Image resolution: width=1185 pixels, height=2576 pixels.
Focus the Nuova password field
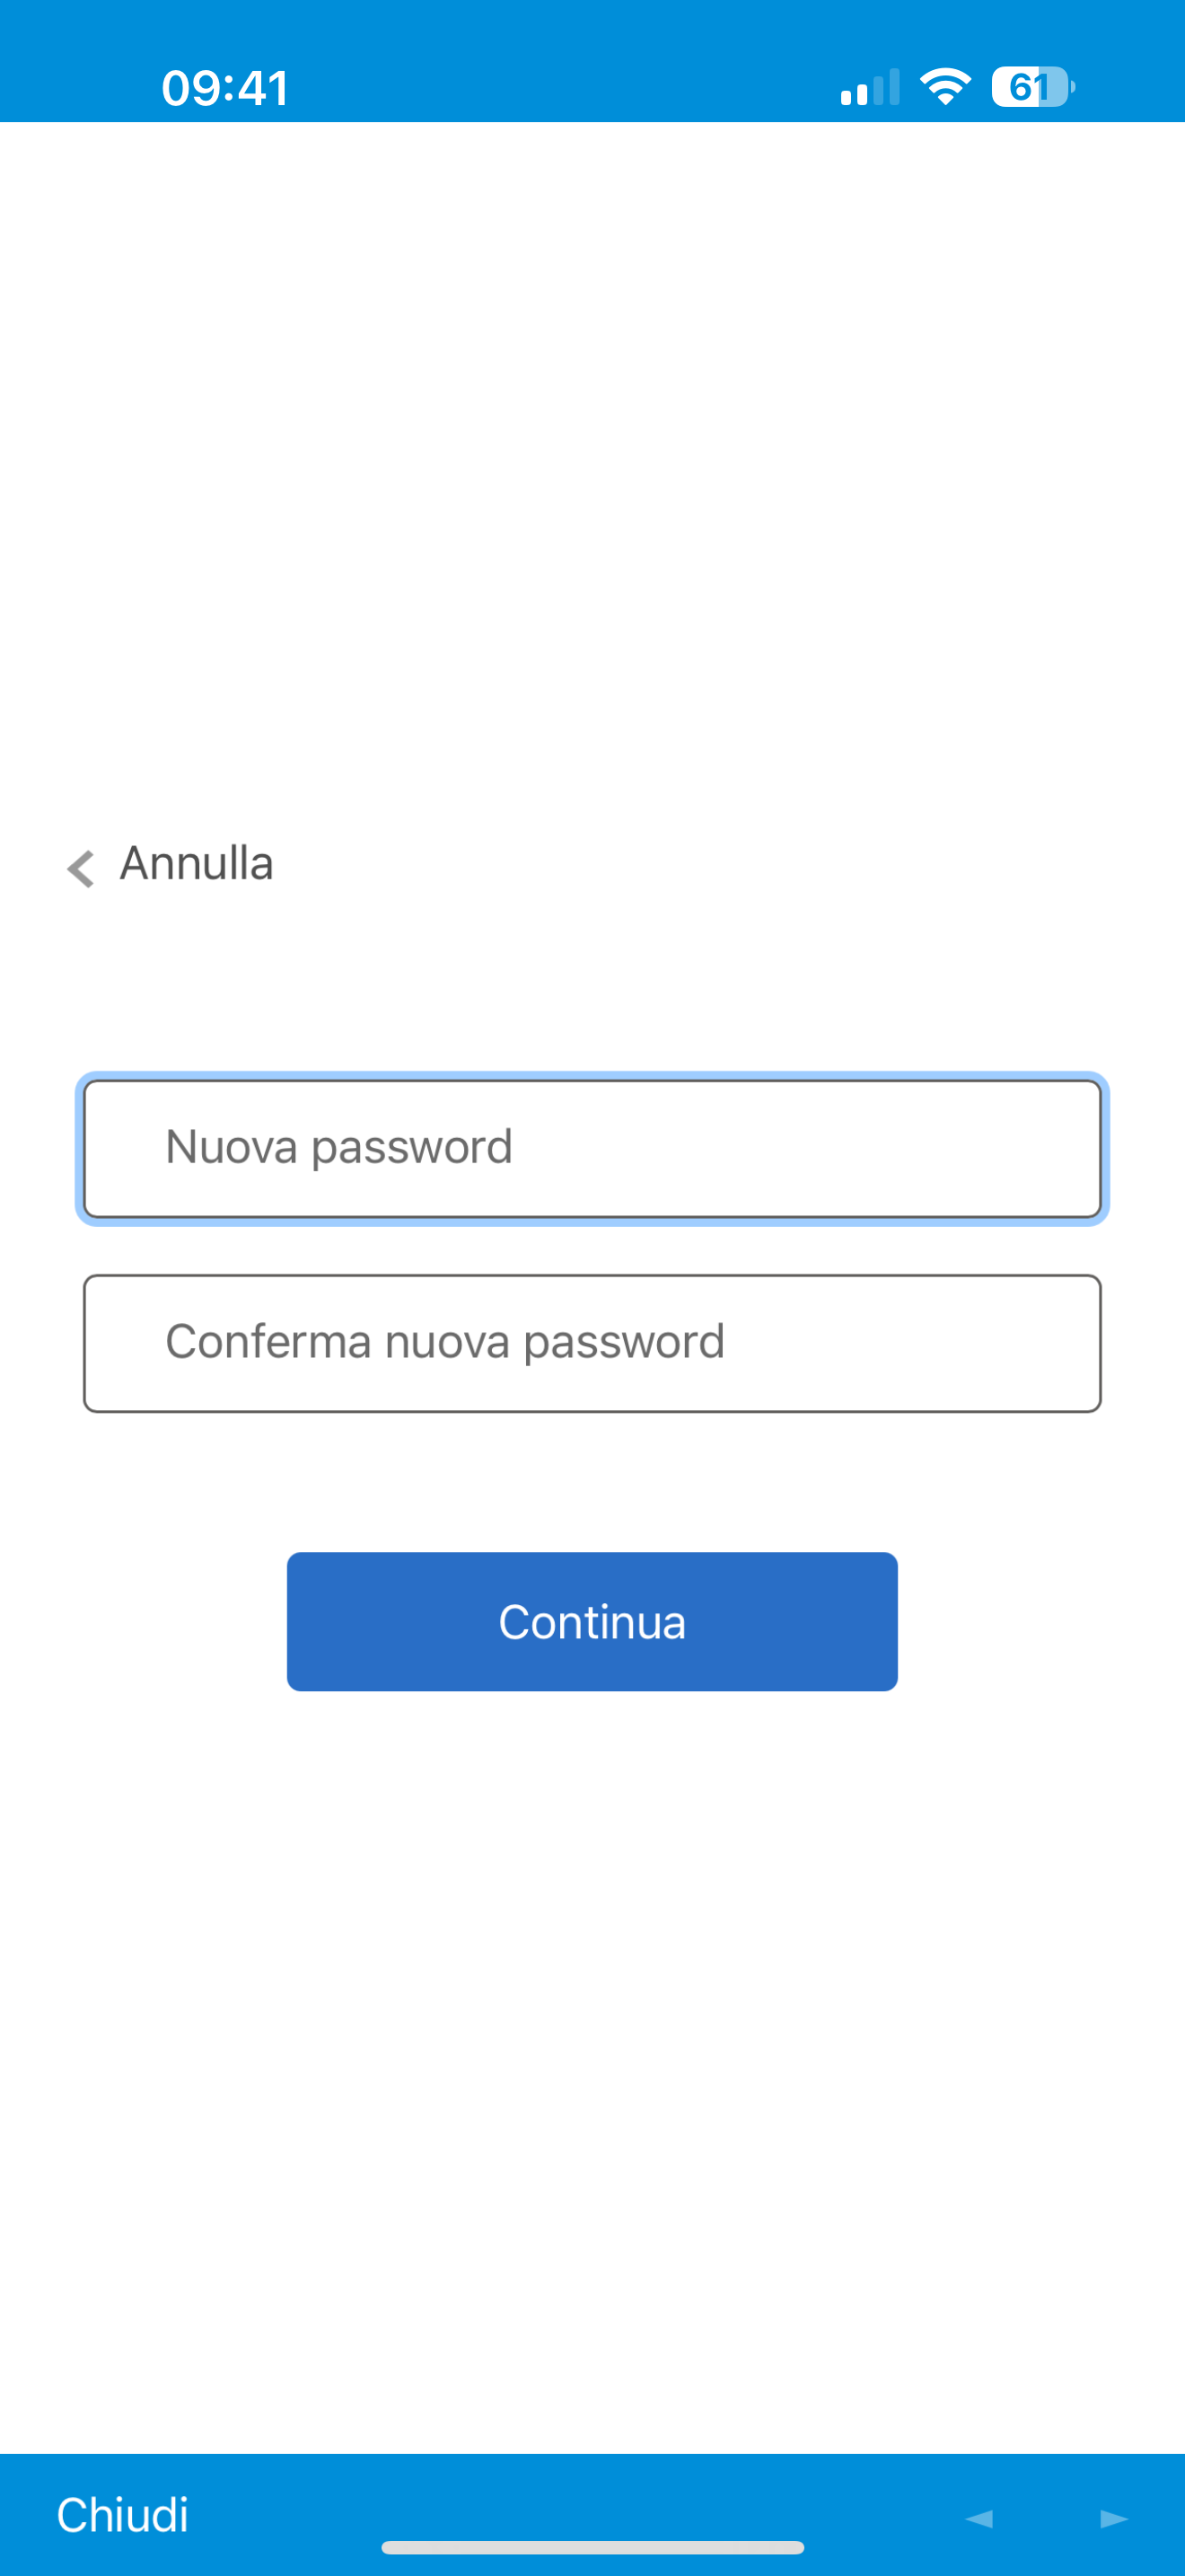(592, 1148)
